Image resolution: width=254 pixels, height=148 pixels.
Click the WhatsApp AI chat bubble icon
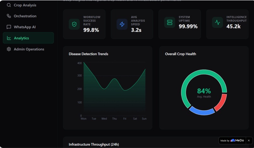(x=9, y=27)
